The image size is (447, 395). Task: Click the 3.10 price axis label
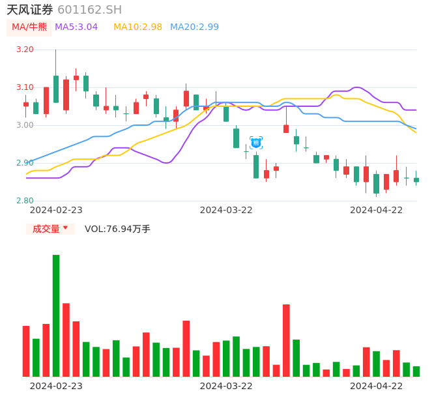click(25, 87)
